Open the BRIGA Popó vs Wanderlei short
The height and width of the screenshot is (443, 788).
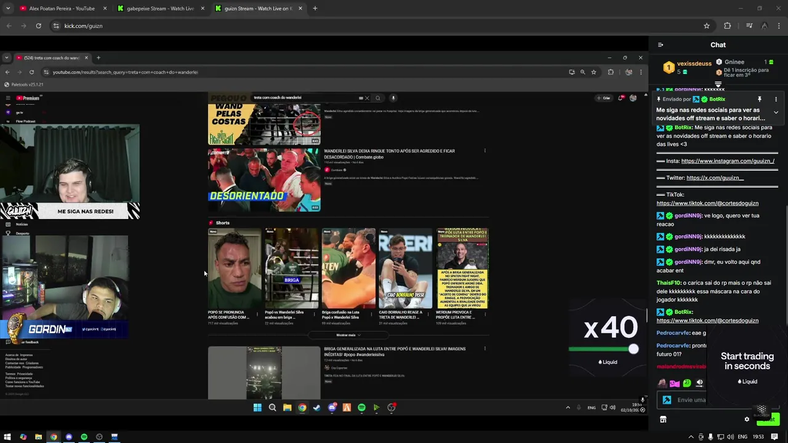pos(292,268)
